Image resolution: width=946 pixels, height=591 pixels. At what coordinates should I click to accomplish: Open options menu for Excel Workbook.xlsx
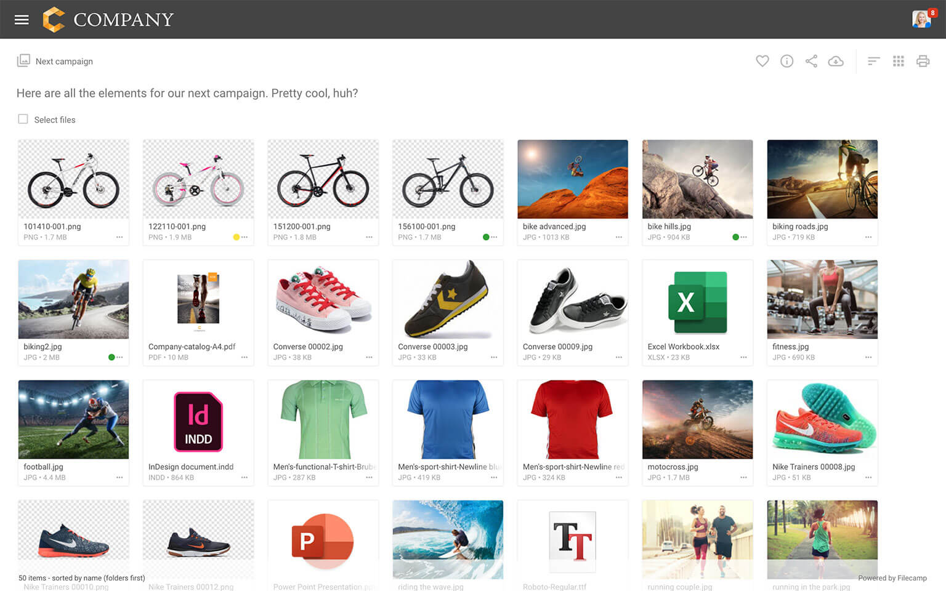tap(743, 357)
